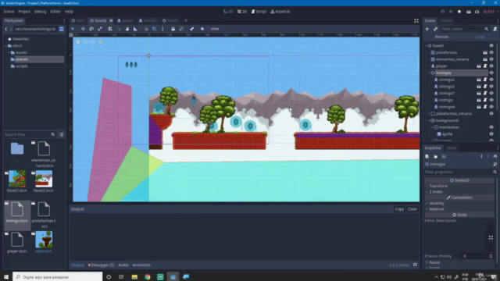Hide the plataformas node
The image size is (500, 281).
tap(491, 52)
